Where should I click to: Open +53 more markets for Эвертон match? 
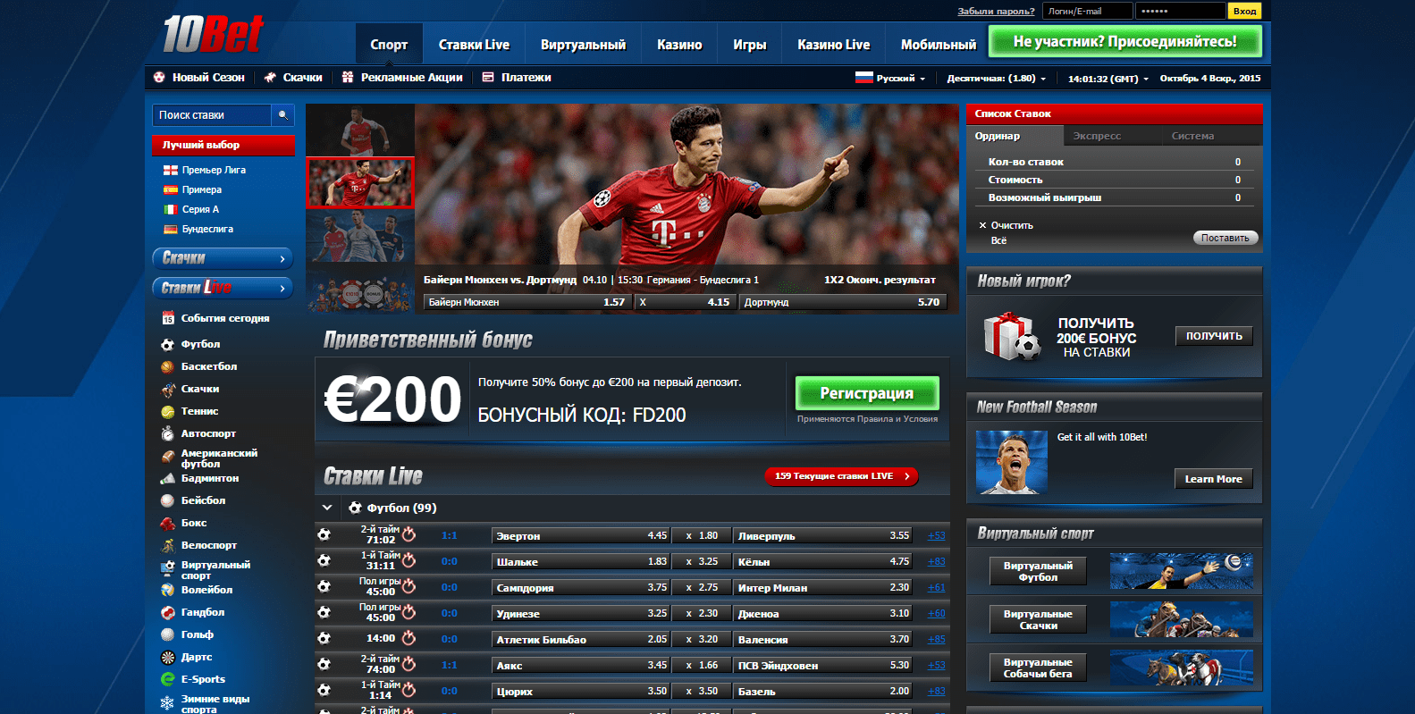point(936,535)
